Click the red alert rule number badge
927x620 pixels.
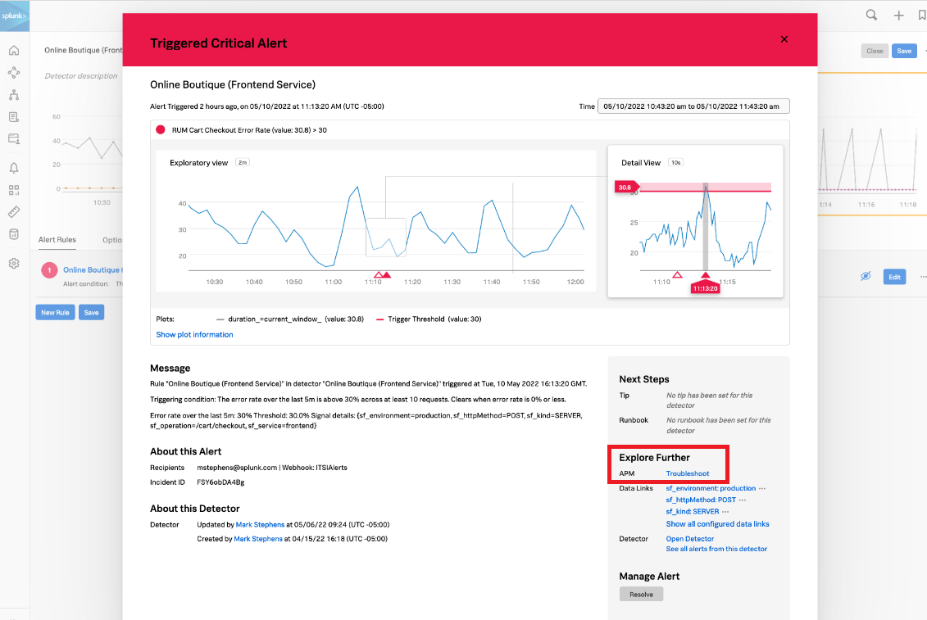[49, 270]
